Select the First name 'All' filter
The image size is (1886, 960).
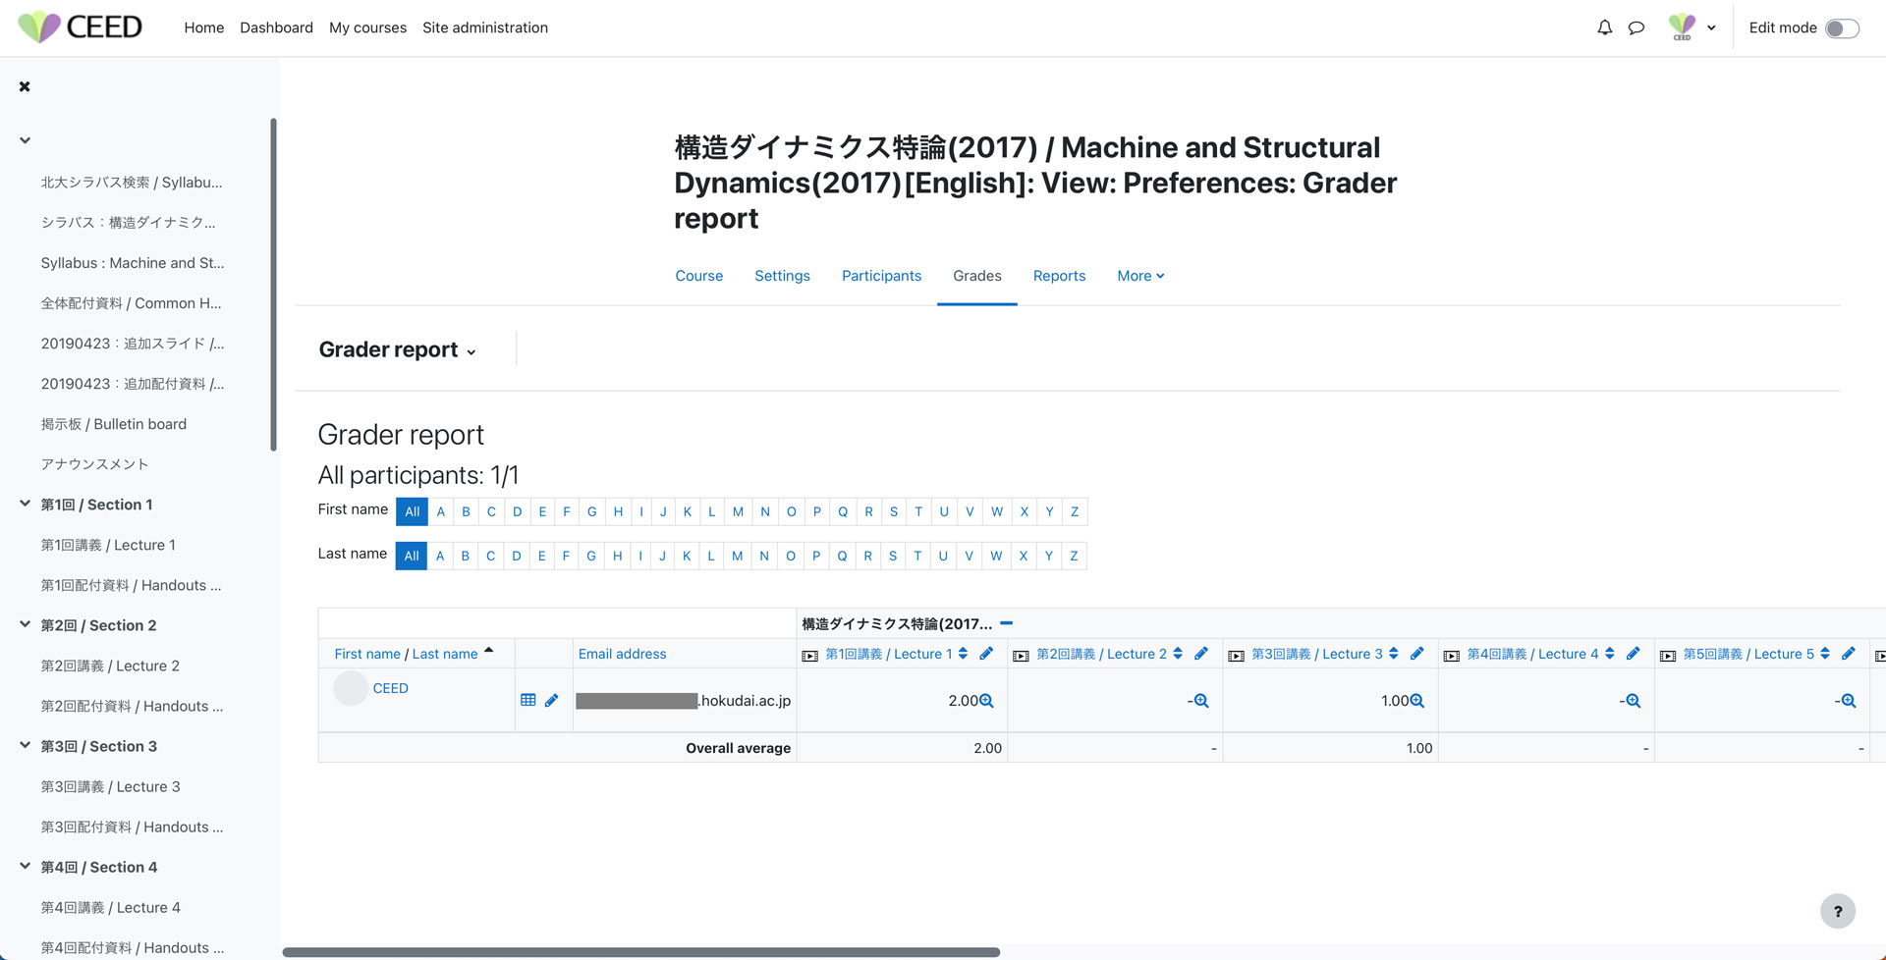(412, 511)
